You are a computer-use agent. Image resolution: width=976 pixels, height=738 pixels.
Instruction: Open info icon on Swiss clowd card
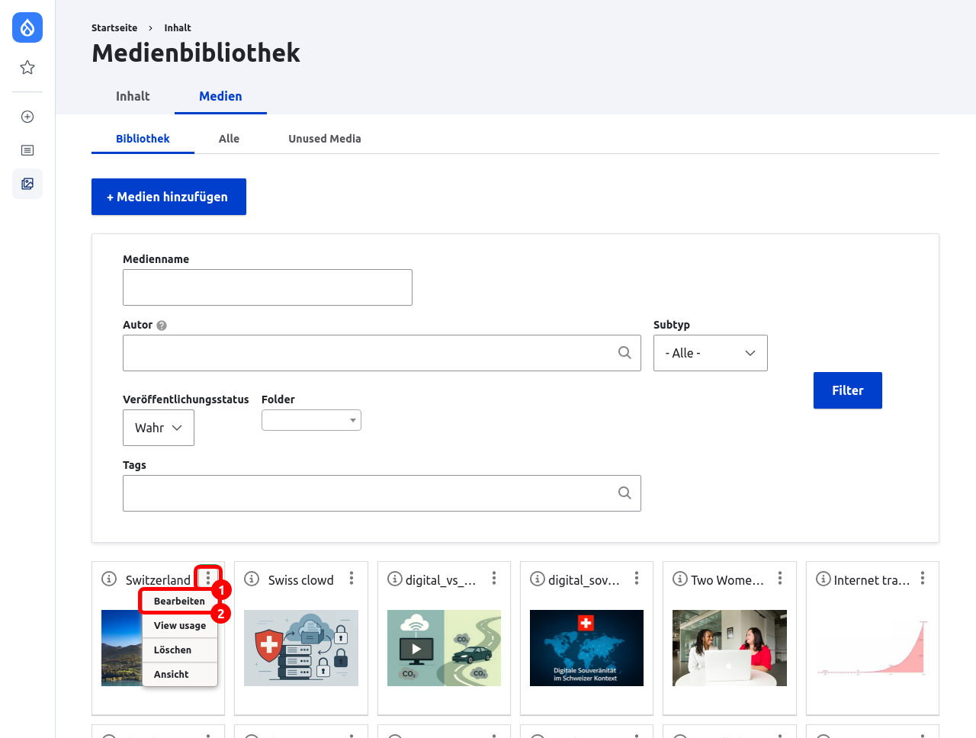tap(252, 579)
